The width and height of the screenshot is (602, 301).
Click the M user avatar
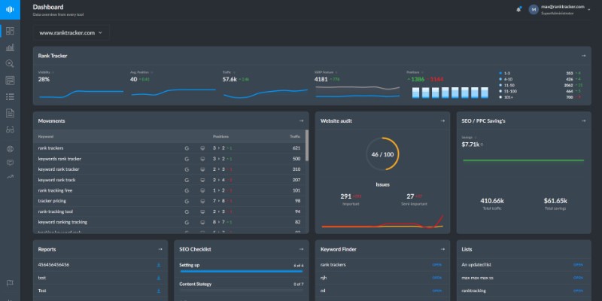(534, 10)
